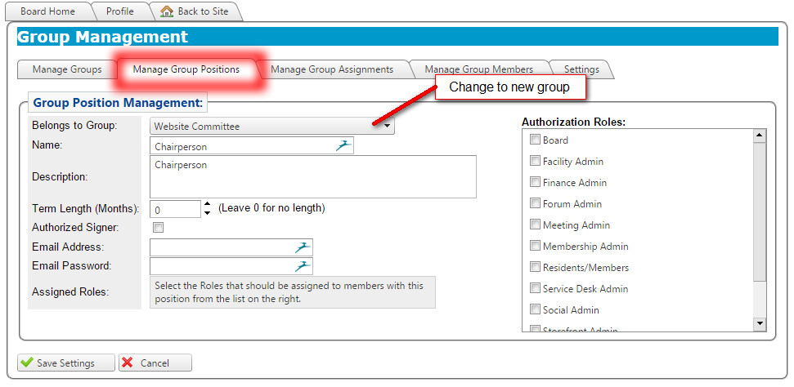This screenshot has width=794, height=387.
Task: Check the Board authorization role
Action: tap(536, 140)
